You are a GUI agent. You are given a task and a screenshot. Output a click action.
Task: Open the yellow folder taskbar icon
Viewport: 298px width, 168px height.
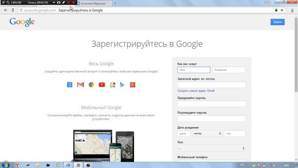coord(38,165)
